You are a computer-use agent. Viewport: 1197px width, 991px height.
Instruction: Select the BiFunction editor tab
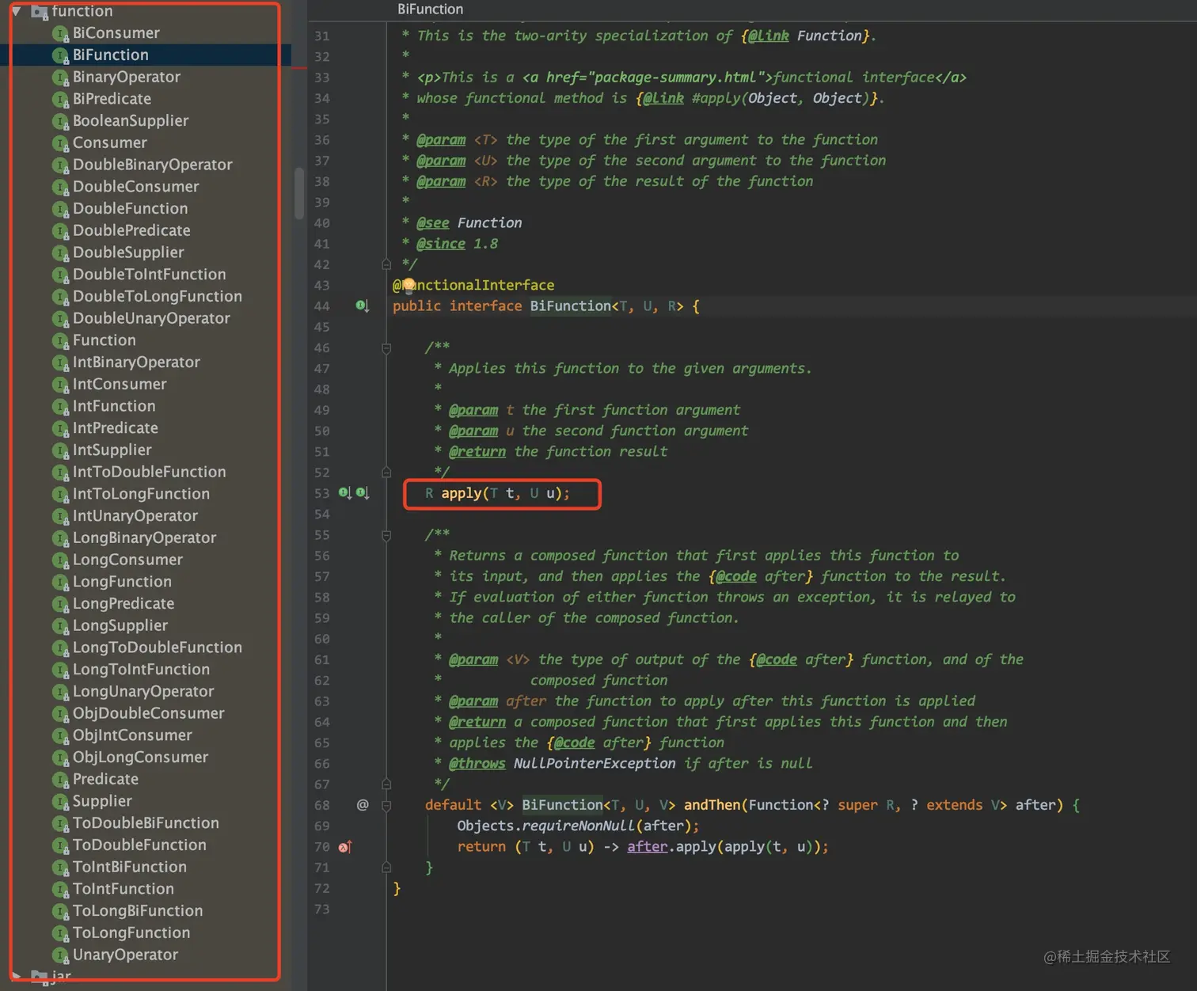tap(430, 9)
